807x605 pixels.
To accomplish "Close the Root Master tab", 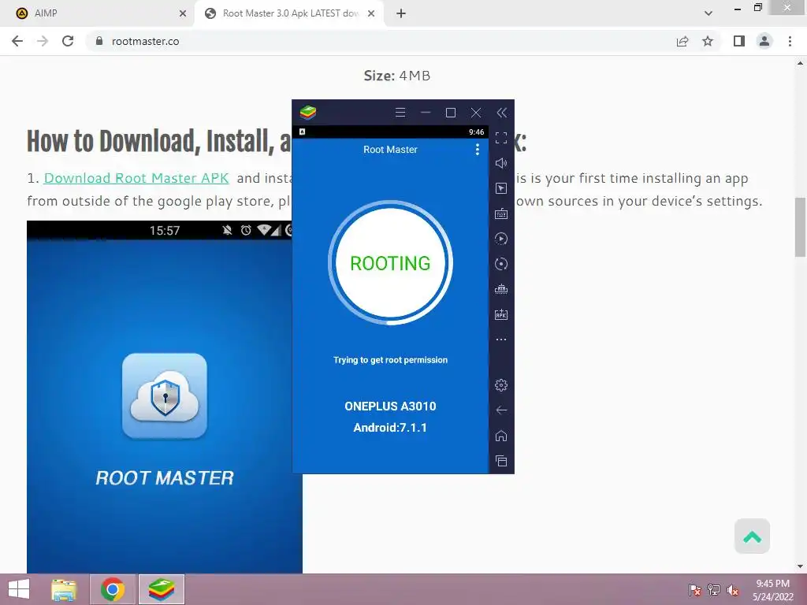I will pos(371,13).
